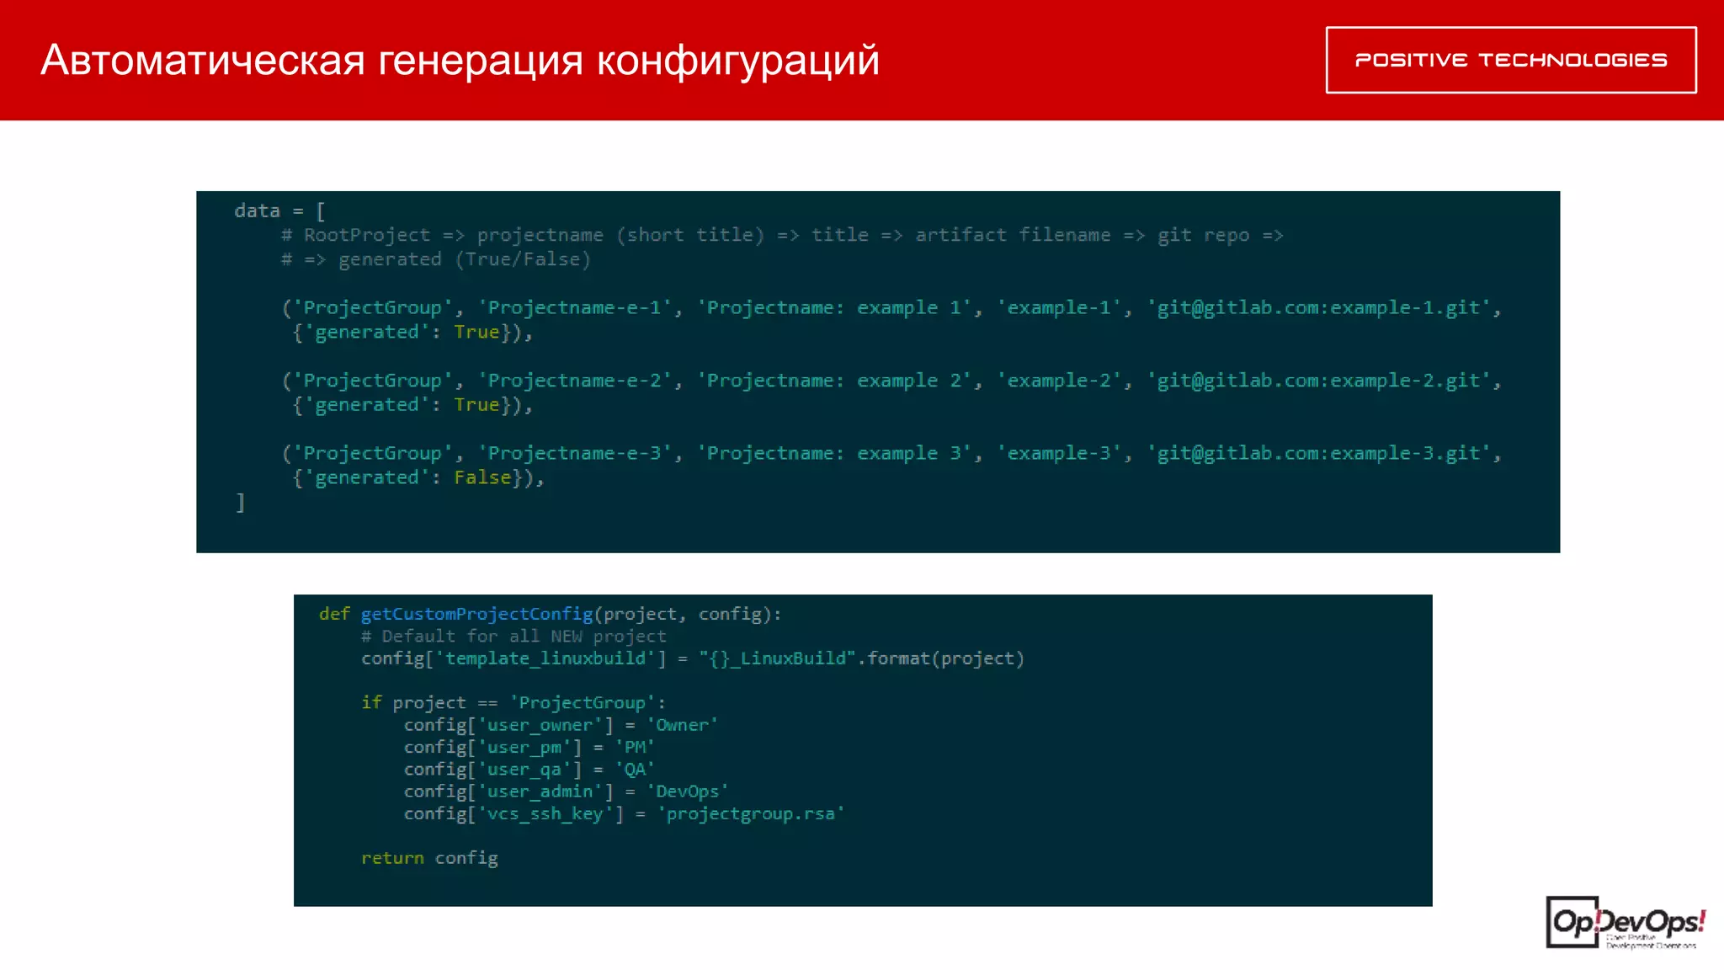The width and height of the screenshot is (1724, 970).
Task: Click the 'Projectname: example 2' title string
Action: [x=834, y=381]
